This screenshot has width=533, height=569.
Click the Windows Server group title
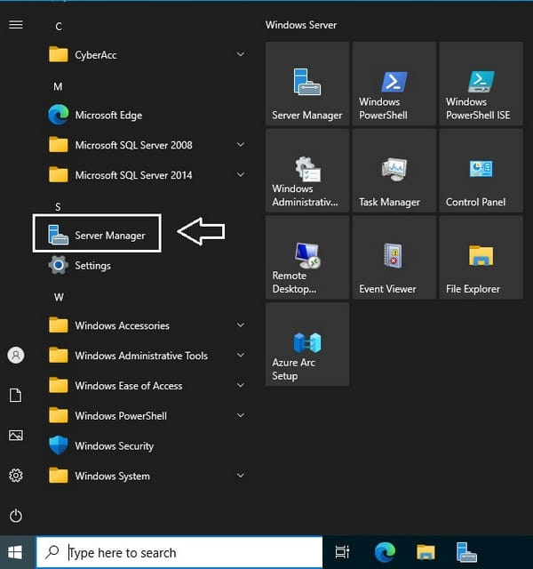tap(301, 25)
